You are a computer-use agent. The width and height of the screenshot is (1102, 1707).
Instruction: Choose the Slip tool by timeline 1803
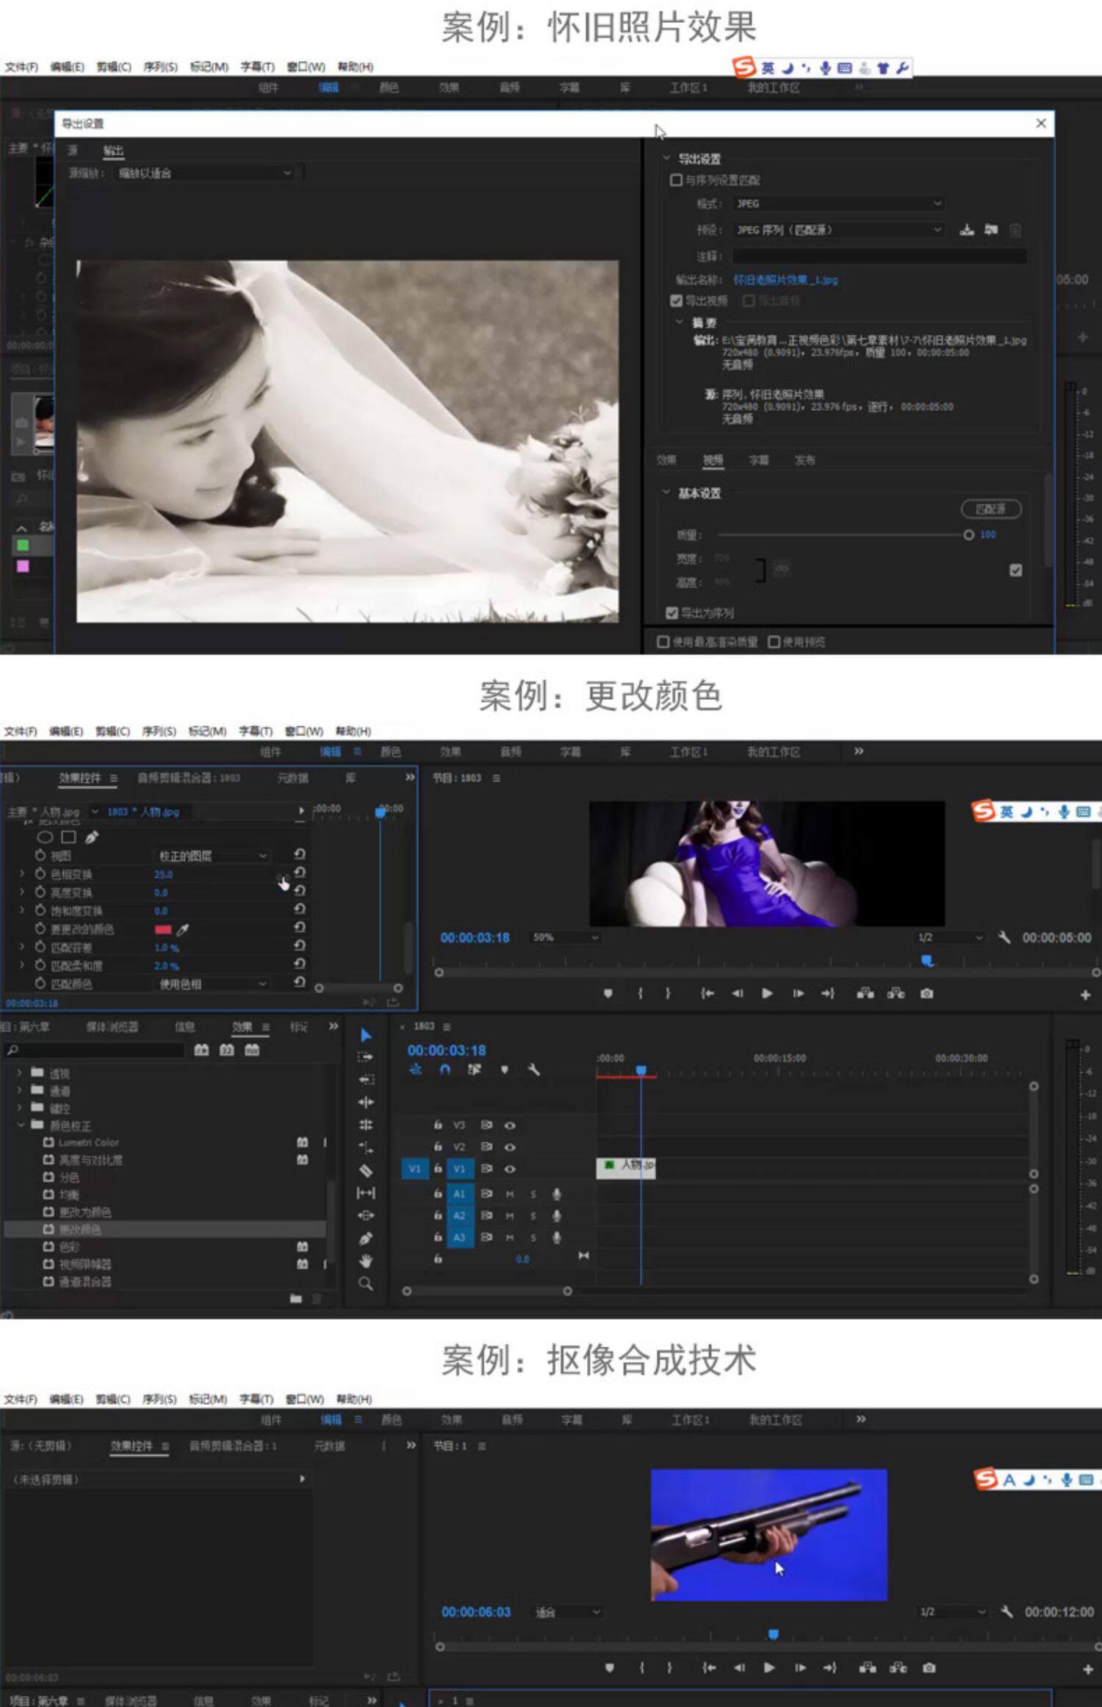[365, 1193]
